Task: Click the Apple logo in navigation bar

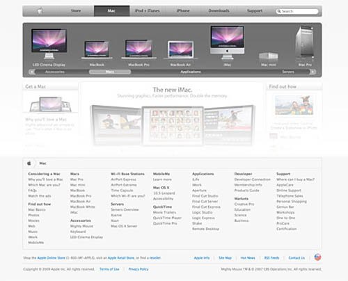Action: click(x=40, y=10)
